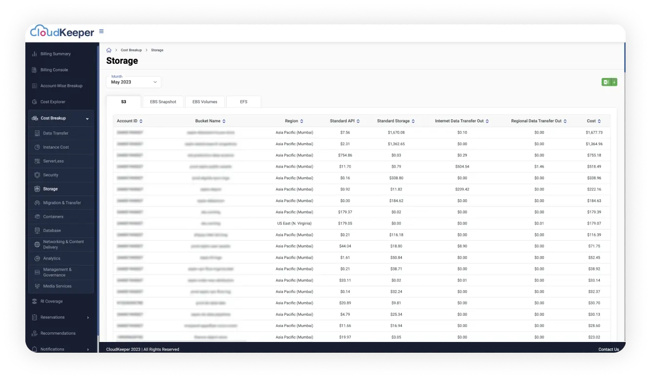The image size is (651, 379).
Task: Click the Security shield icon
Action: point(38,175)
